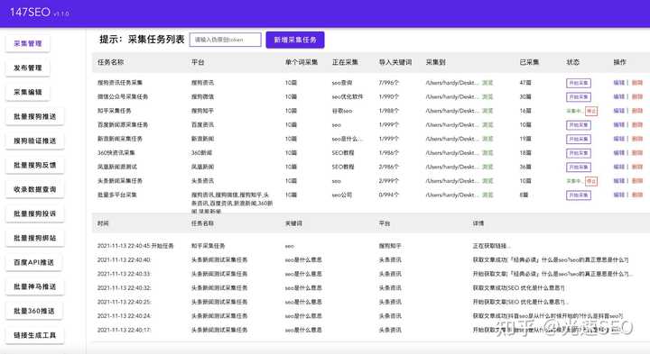This screenshot has width=650, height=354.
Task: Click the 单个词采集 column header
Action: tap(302, 62)
